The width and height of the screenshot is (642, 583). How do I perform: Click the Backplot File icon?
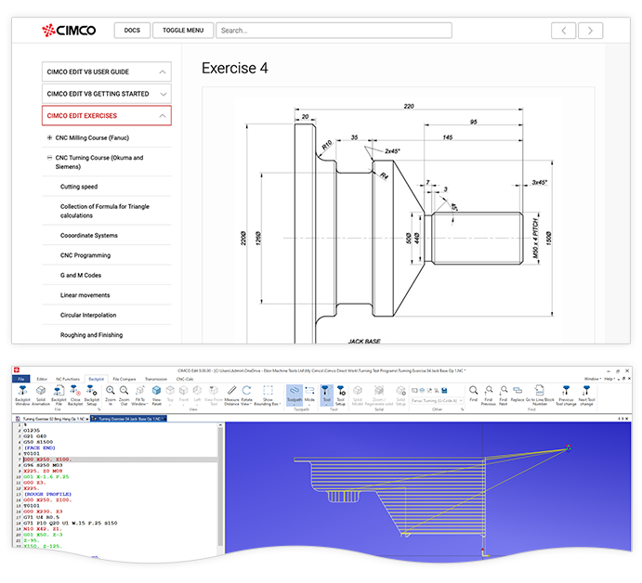(x=59, y=395)
